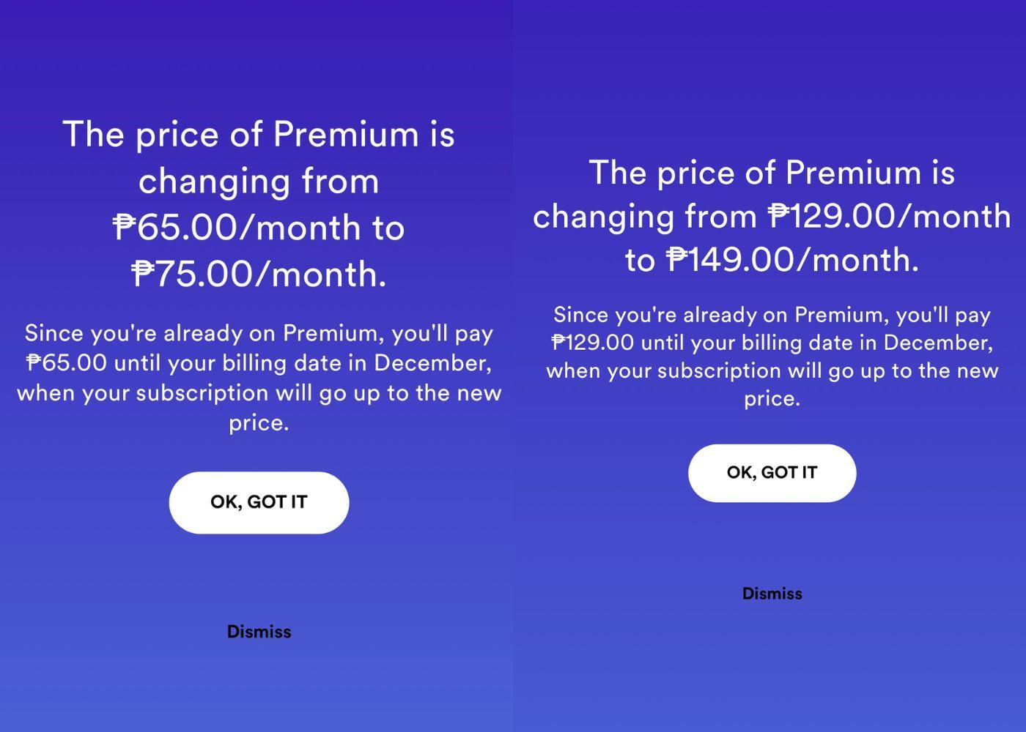Screen dimensions: 1026x732
Task: Click OK, GOT IT on the ₱75.00 notice
Action: pyautogui.click(x=259, y=502)
